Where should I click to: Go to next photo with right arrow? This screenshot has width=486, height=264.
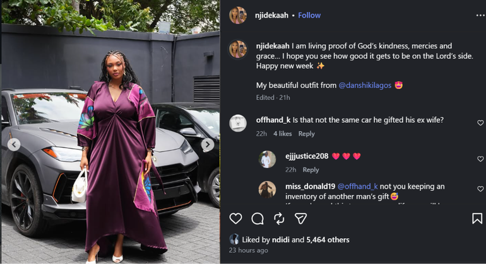(208, 144)
